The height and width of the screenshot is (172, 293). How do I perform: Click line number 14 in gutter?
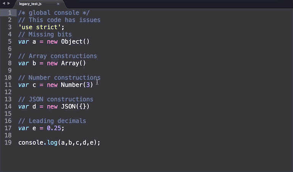8,106
